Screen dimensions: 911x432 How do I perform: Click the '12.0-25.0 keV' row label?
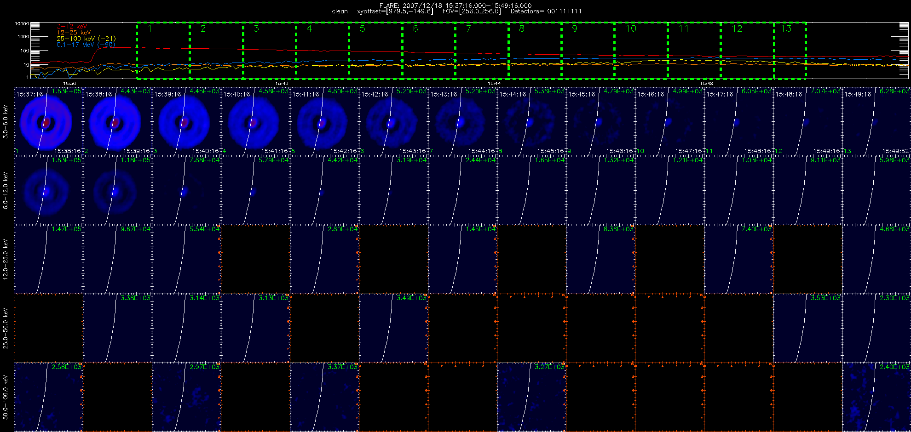6,259
